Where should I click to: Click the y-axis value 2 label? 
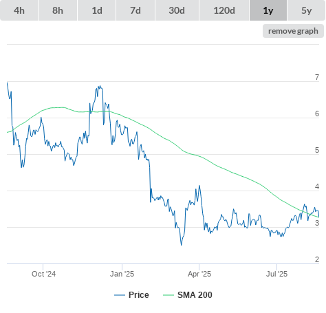[317, 259]
